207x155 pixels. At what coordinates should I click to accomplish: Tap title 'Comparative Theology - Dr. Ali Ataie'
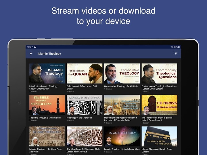click(x=121, y=86)
